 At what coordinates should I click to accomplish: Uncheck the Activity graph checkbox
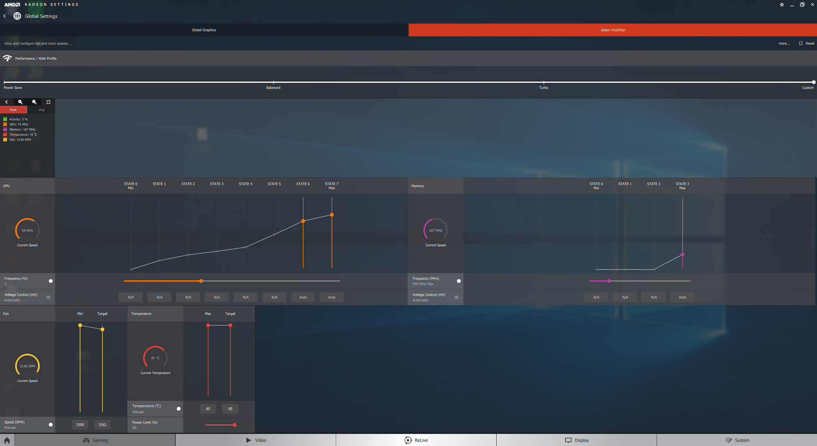pyautogui.click(x=5, y=119)
